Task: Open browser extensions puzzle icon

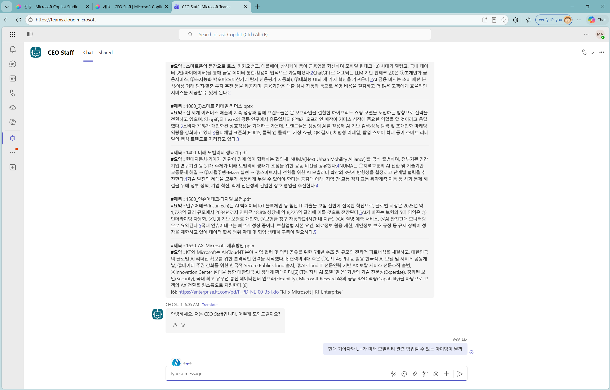Action: tap(515, 20)
